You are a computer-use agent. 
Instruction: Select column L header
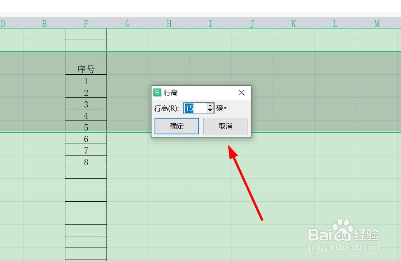[335, 23]
